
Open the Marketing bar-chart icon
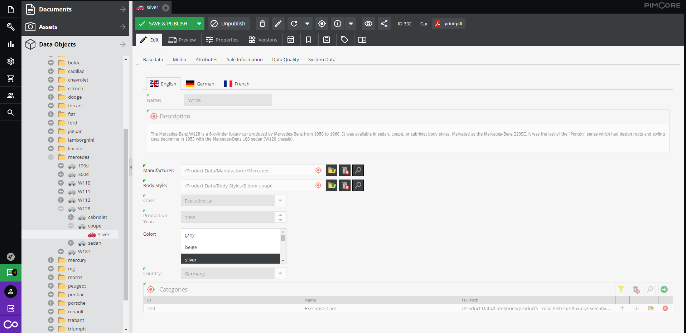pyautogui.click(x=11, y=44)
